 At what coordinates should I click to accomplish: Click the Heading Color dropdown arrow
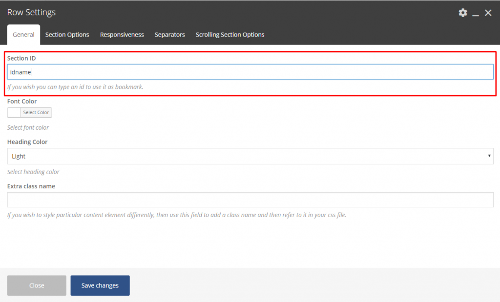pyautogui.click(x=489, y=156)
